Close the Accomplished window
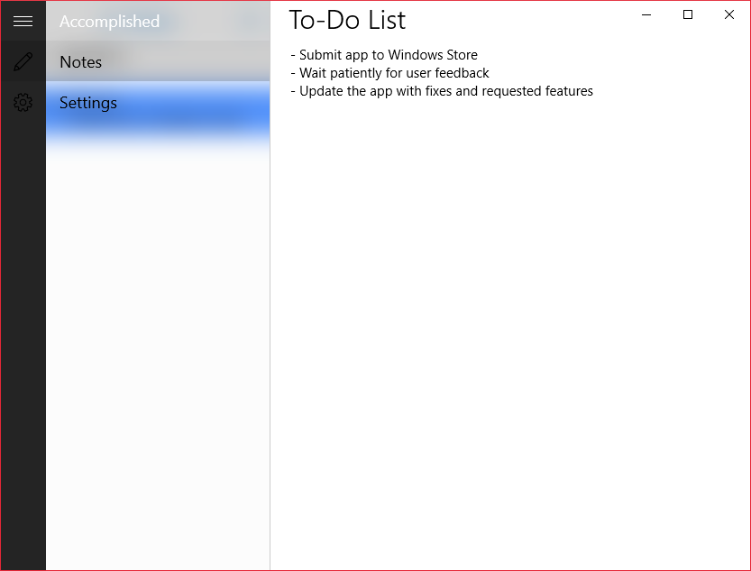 coord(729,14)
